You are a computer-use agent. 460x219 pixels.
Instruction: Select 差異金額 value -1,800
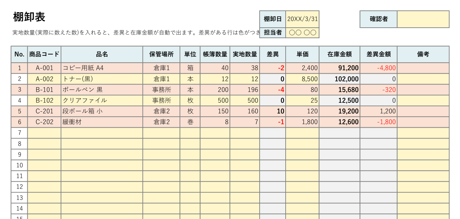coord(379,122)
